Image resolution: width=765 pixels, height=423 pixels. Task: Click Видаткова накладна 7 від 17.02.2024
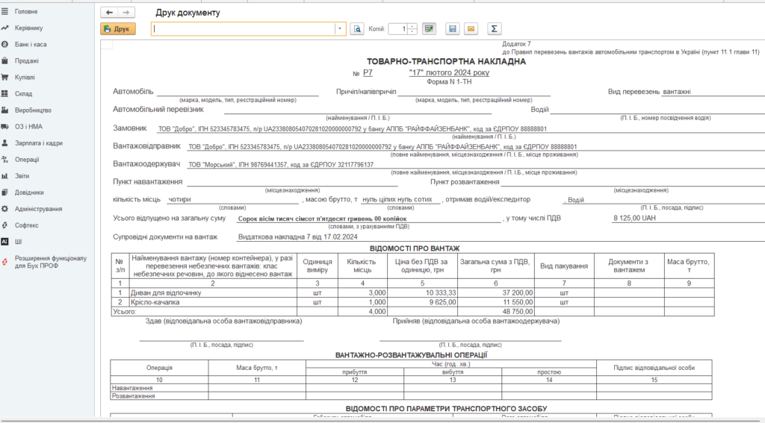click(x=297, y=236)
